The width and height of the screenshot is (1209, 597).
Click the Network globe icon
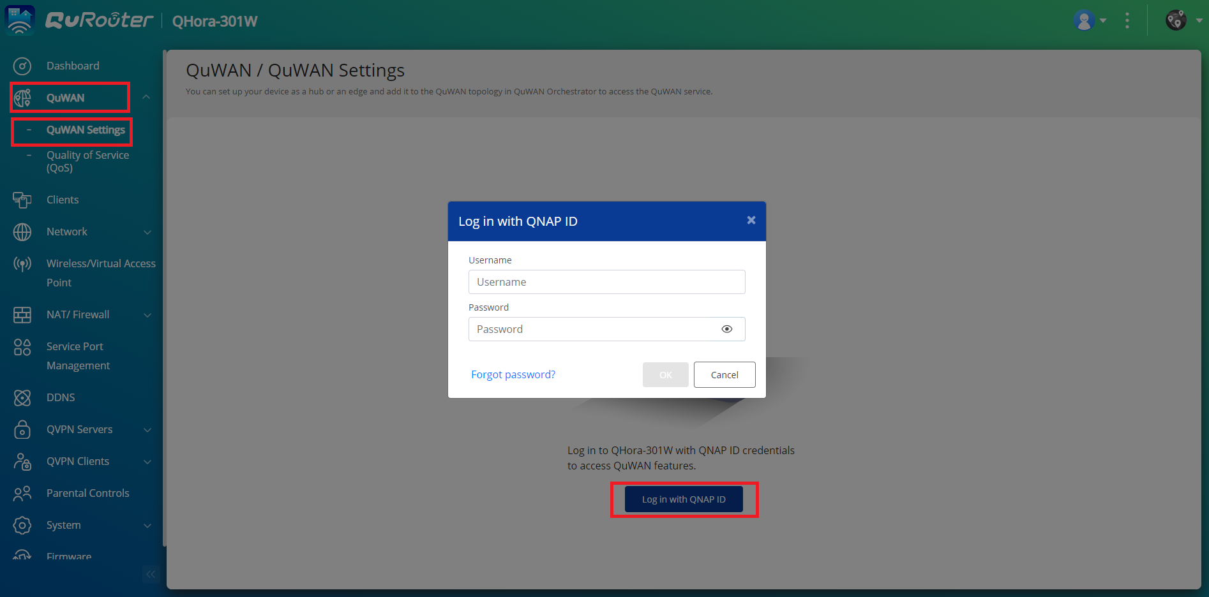tap(22, 232)
